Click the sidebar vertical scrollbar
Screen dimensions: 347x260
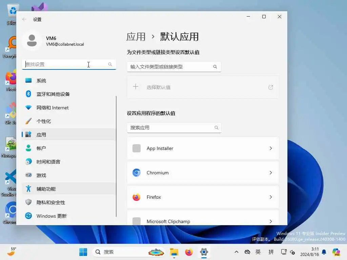116,156
